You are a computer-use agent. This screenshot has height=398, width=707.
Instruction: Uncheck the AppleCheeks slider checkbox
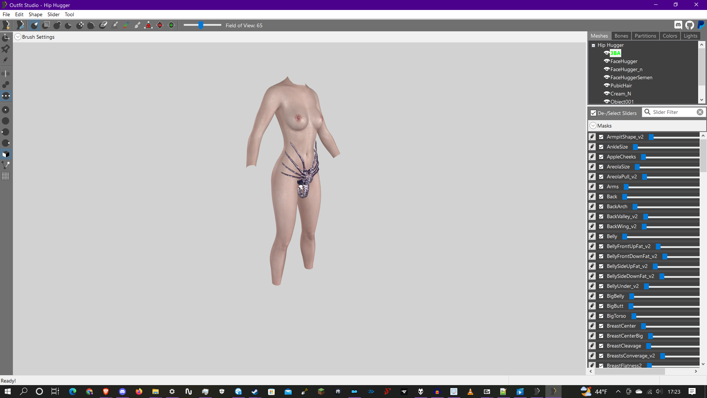(601, 157)
